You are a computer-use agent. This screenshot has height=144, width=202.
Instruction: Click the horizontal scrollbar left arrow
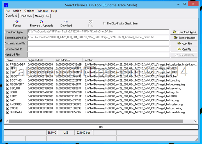tap(7, 121)
